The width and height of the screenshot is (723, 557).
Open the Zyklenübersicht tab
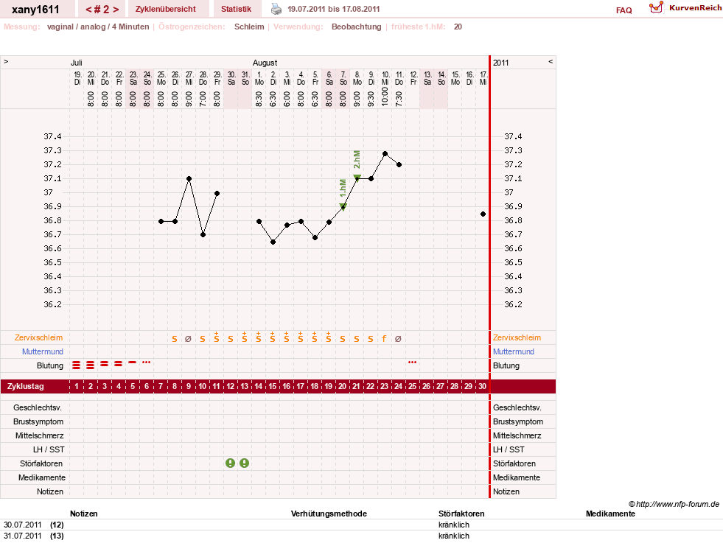coord(166,9)
